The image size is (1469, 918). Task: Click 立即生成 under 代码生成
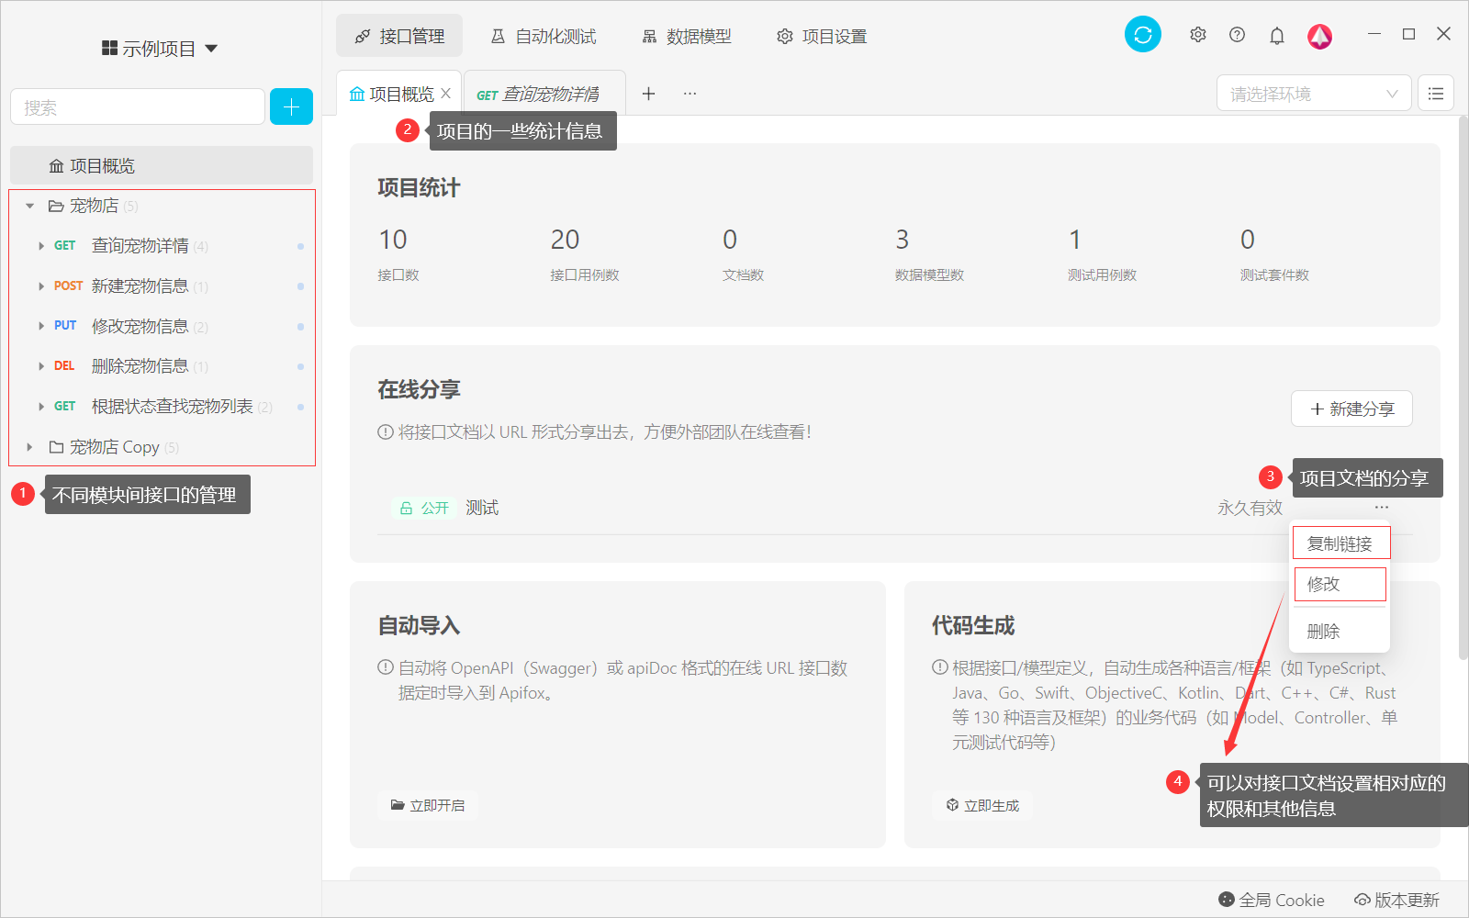pos(982,805)
